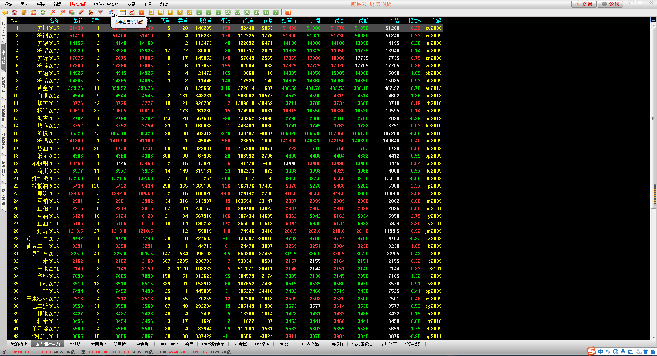657x356 pixels.
Task: Open the soft keyboard tray icon
Action: click(x=631, y=352)
